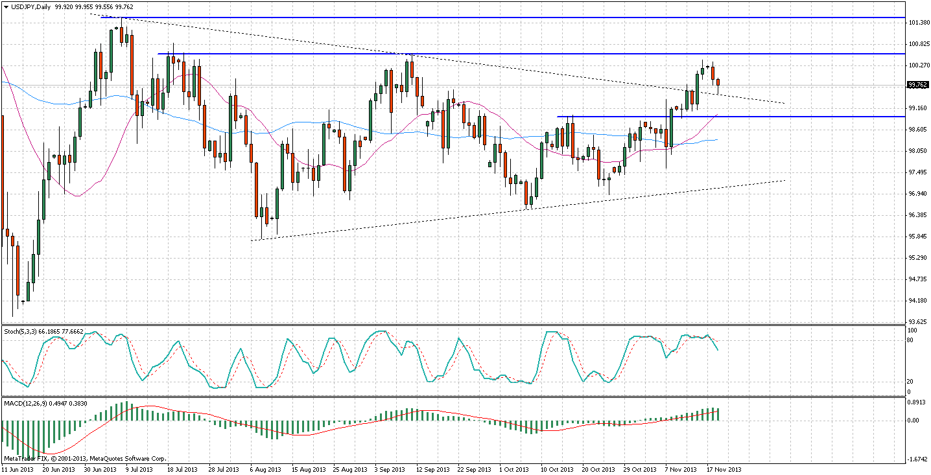931x475 pixels.
Task: Click the 101.380 price scale label
Action: click(917, 23)
